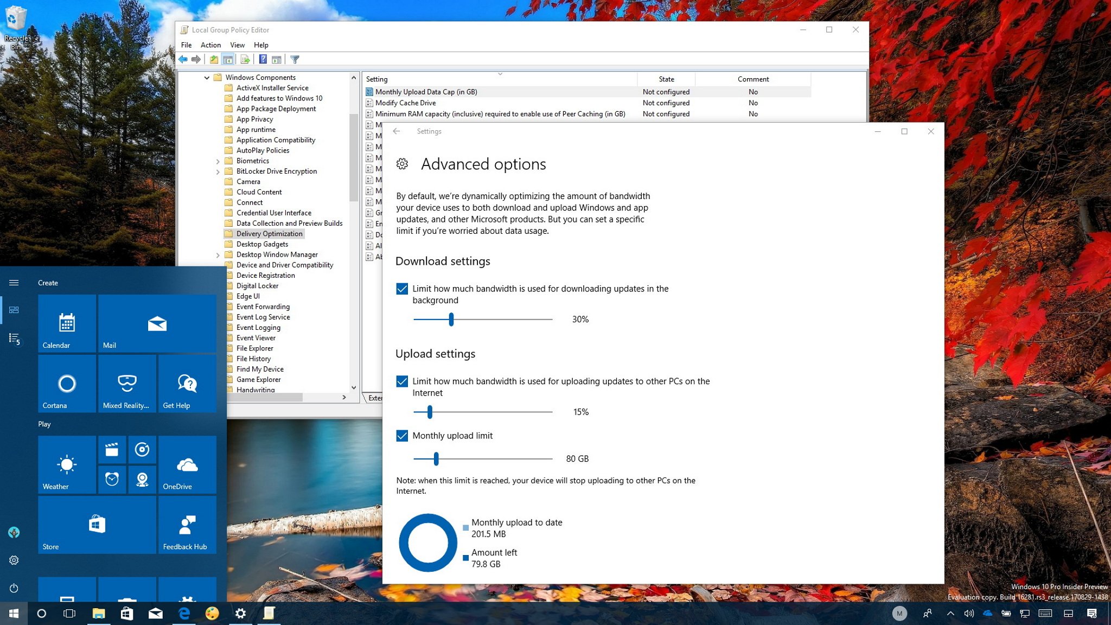Click tree pane horizontal scrollbar right arrow

pyautogui.click(x=344, y=398)
